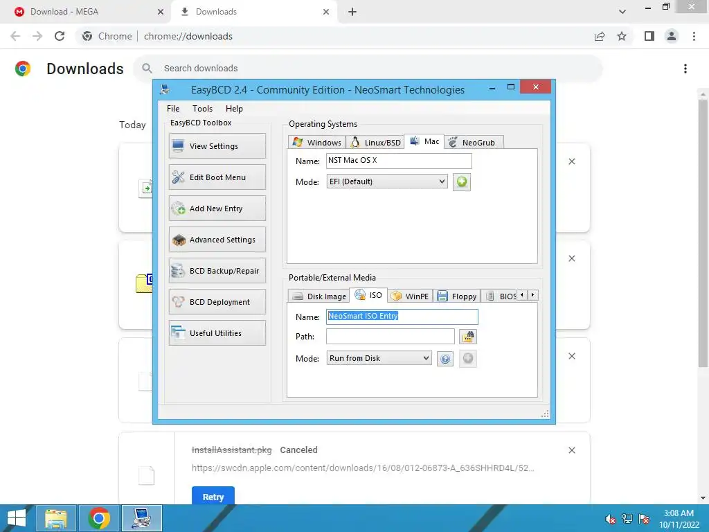Click the EasyBCD title bar app icon

[x=165, y=89]
